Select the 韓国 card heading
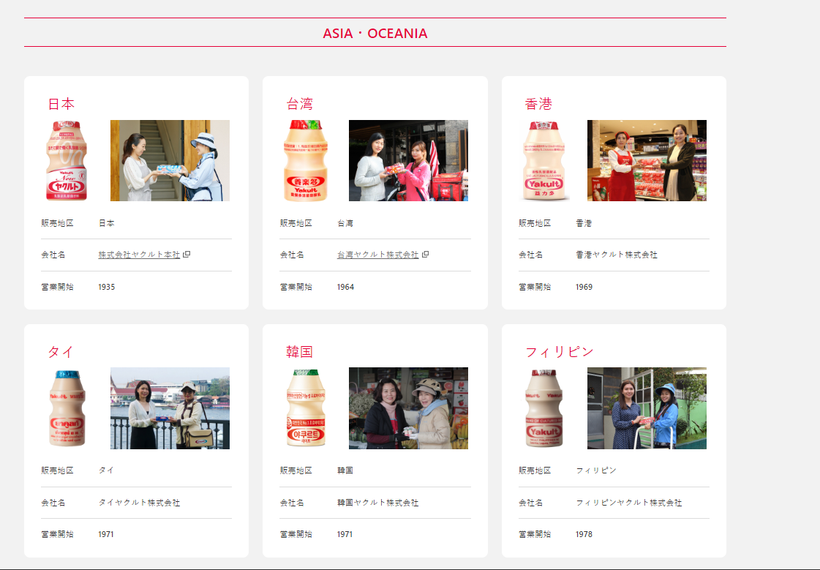The image size is (820, 570). (300, 351)
